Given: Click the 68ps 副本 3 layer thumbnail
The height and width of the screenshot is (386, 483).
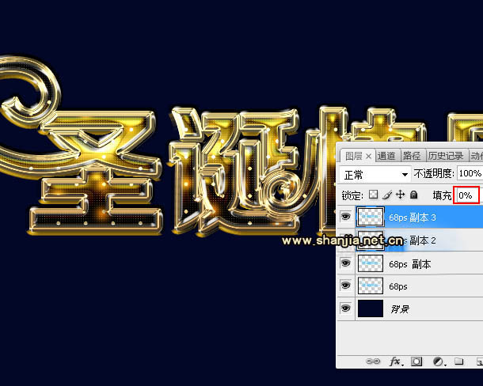Looking at the screenshot, I should coord(371,217).
